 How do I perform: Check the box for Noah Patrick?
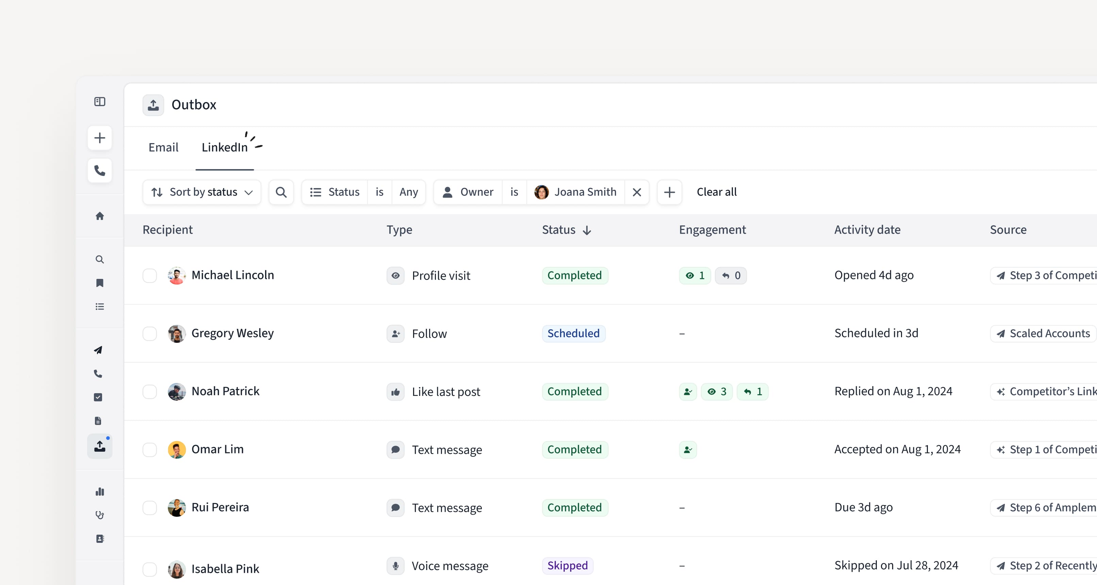pos(149,392)
